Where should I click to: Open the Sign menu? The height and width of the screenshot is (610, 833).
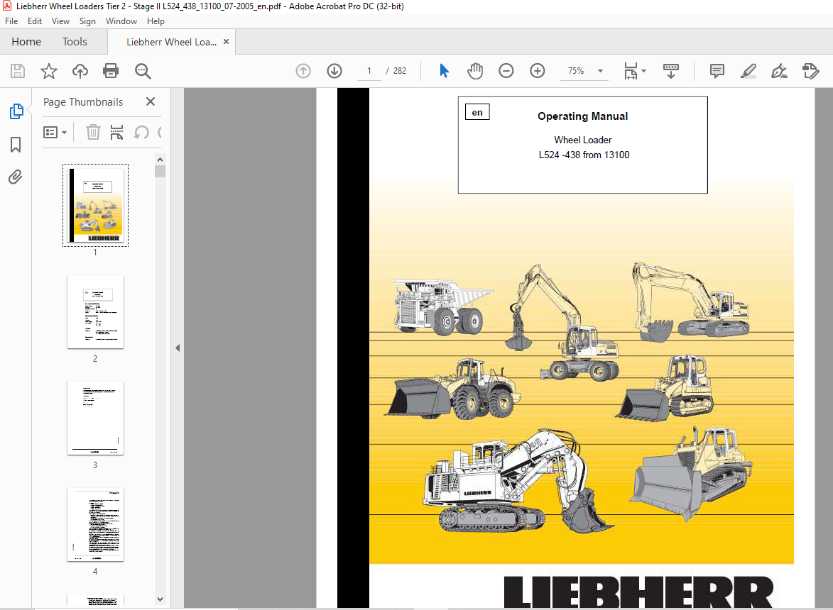click(x=87, y=21)
